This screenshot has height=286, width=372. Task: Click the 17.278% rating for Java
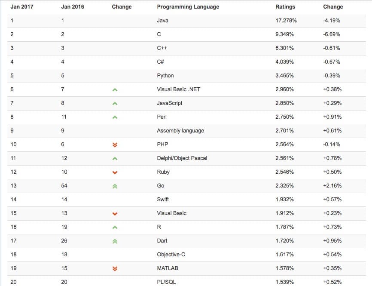(x=285, y=21)
